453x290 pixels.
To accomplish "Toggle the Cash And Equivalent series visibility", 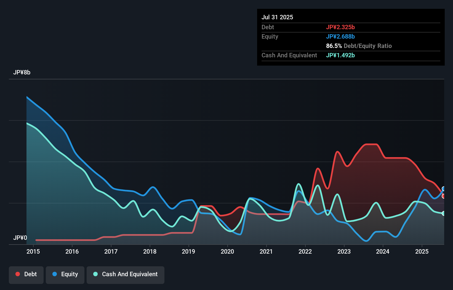I will (126, 274).
